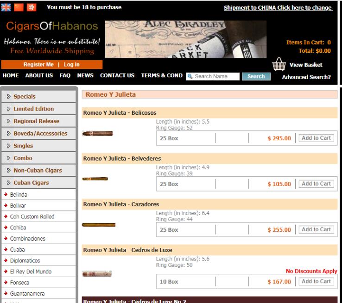Open the Cuaba brand link

coord(17,250)
